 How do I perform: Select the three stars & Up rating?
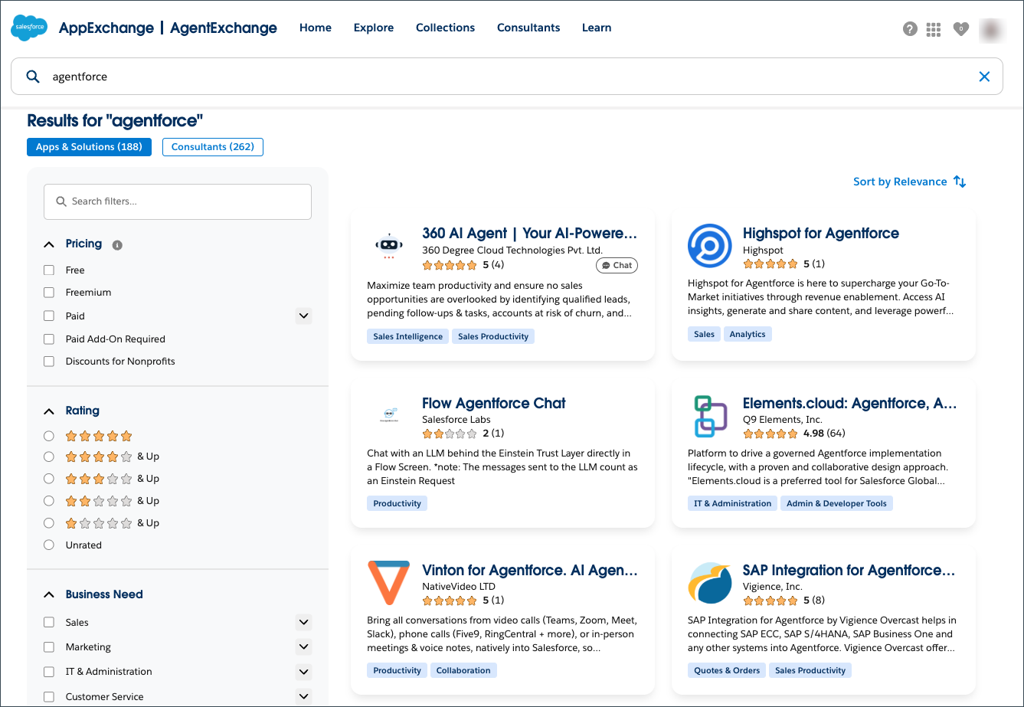[x=49, y=479]
